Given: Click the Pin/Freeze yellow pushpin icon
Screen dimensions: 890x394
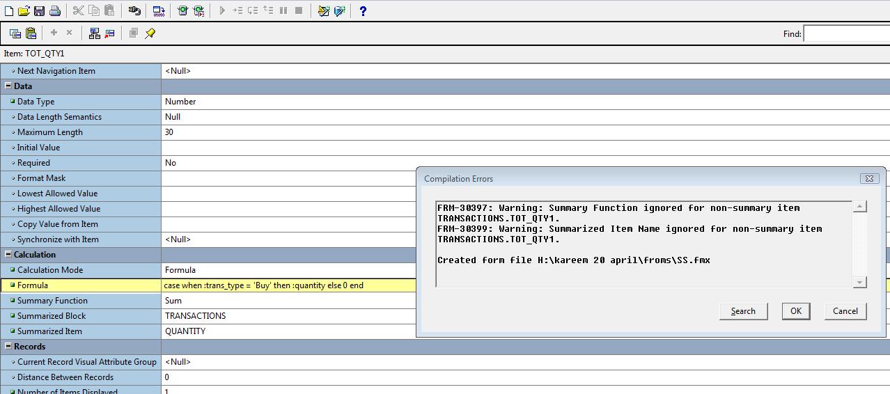Looking at the screenshot, I should [x=150, y=33].
